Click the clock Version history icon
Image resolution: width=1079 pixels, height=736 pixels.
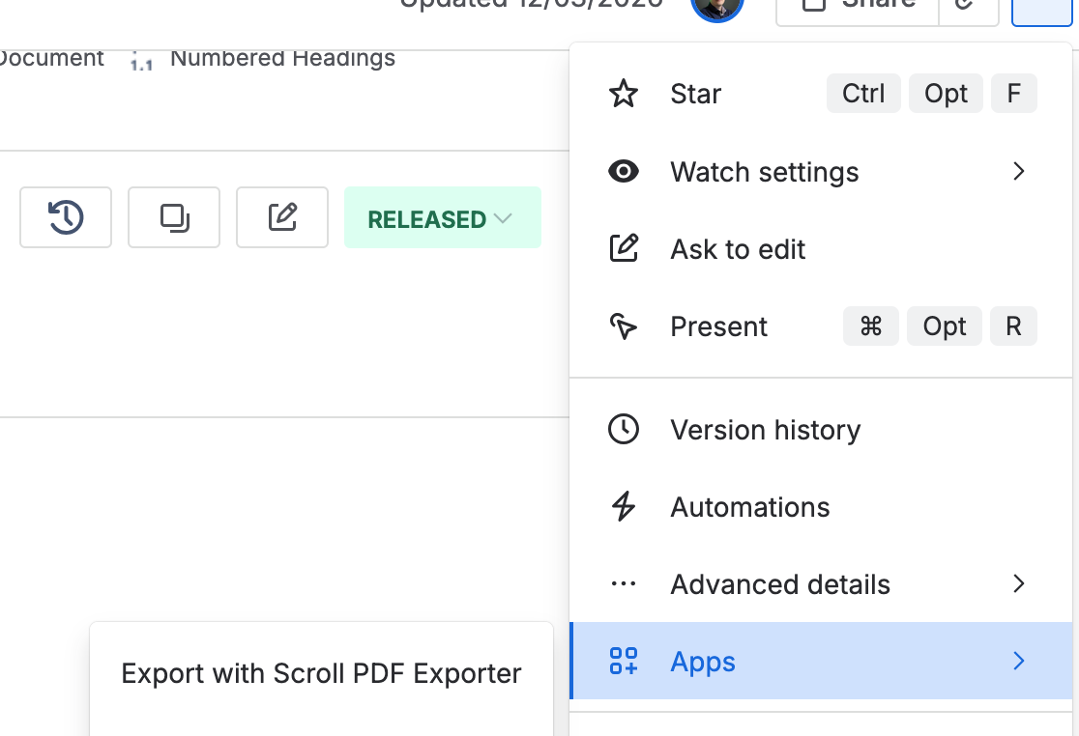point(624,430)
